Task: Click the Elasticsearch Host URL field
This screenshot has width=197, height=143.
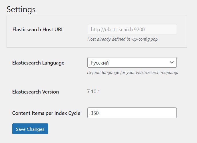Action: (132, 29)
